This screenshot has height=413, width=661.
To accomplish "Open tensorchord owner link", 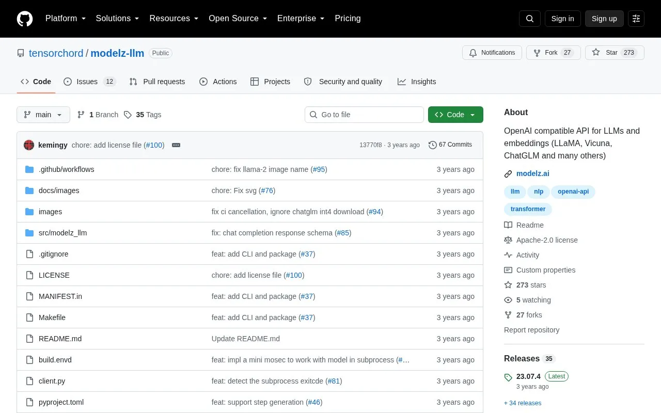I will [56, 53].
